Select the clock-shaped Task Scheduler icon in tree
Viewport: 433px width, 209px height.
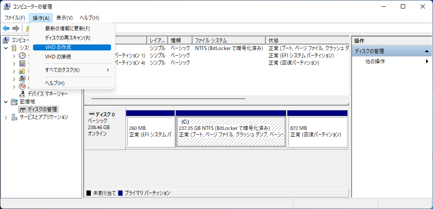(22, 56)
